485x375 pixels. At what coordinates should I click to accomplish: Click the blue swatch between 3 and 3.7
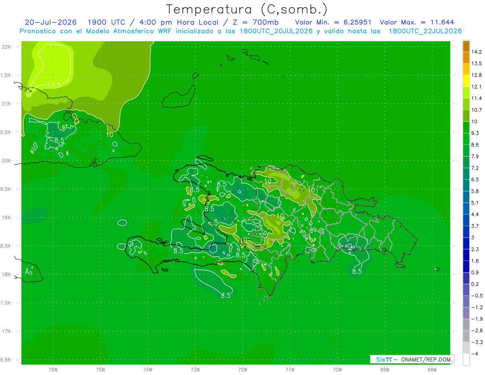click(466, 231)
